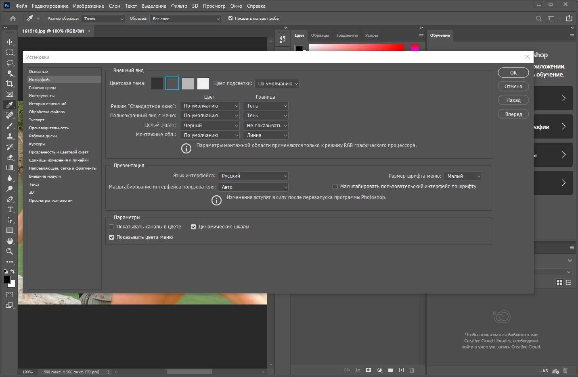This screenshot has width=578, height=377.
Task: Open Масштабирование интерфейса пользователя dropdown
Action: [x=253, y=187]
